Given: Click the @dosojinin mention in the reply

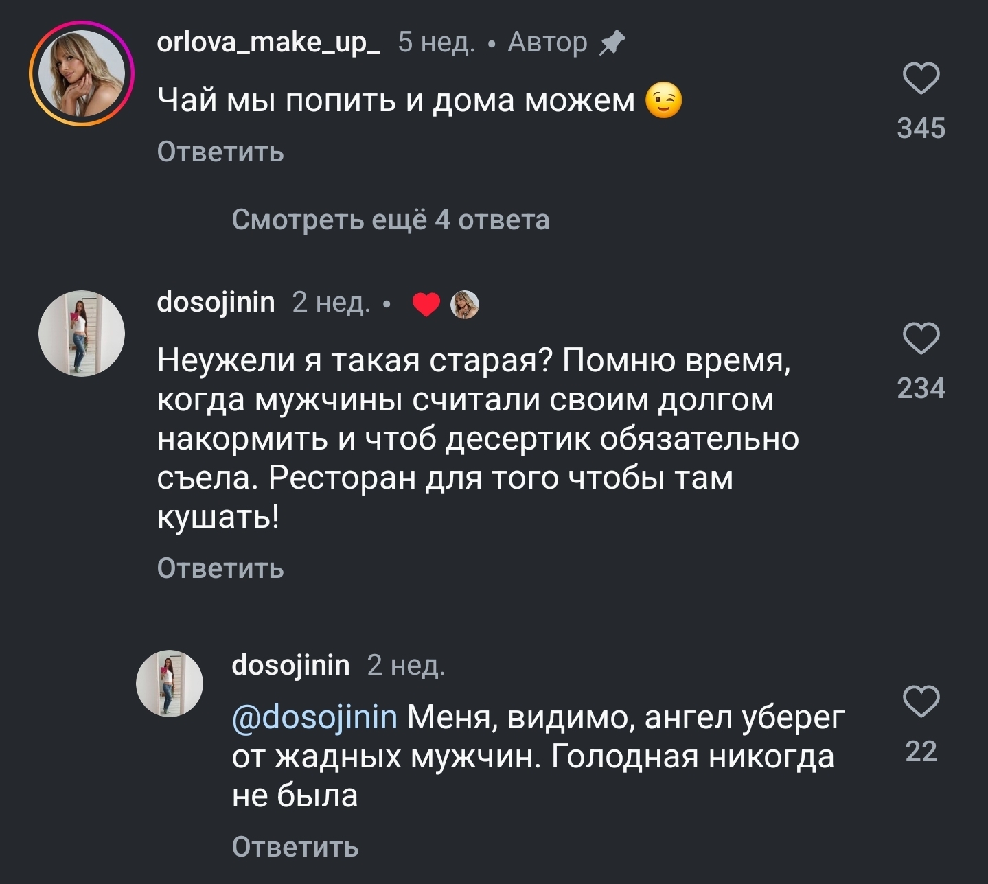Looking at the screenshot, I should pos(314,717).
